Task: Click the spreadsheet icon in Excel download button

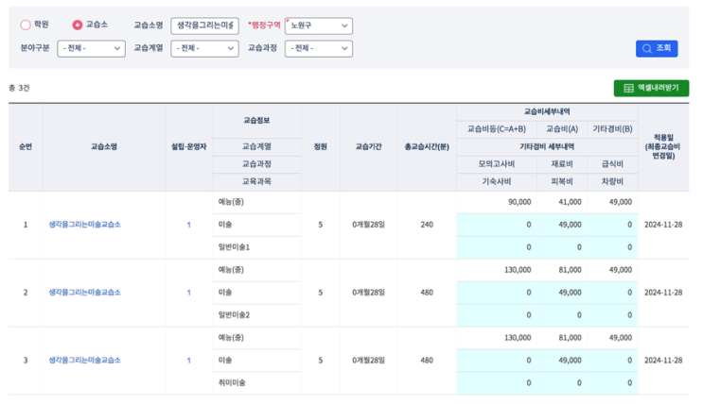Action: 628,88
